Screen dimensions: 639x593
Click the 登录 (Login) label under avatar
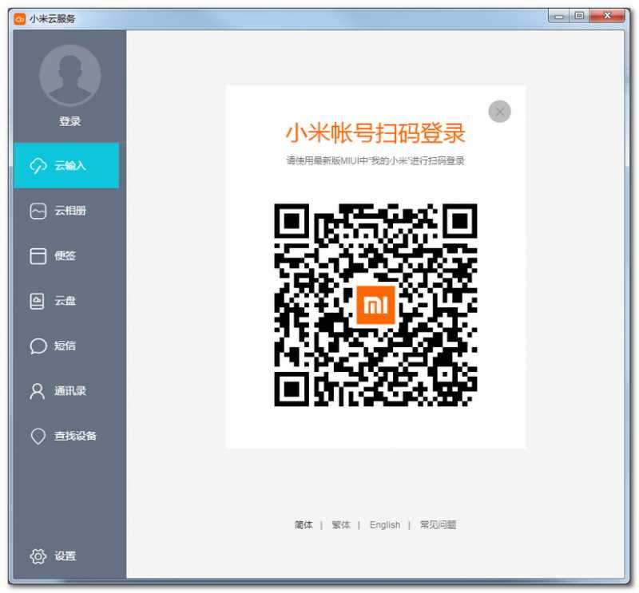(x=70, y=121)
